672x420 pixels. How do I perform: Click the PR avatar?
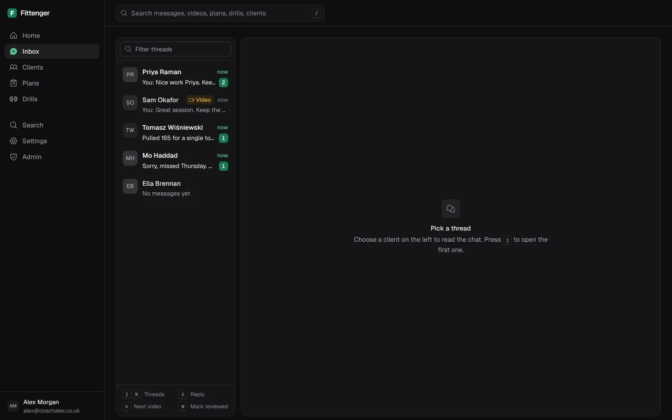click(130, 75)
